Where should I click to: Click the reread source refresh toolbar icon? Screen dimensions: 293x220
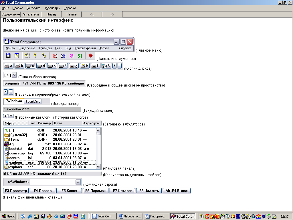(x=8, y=56)
